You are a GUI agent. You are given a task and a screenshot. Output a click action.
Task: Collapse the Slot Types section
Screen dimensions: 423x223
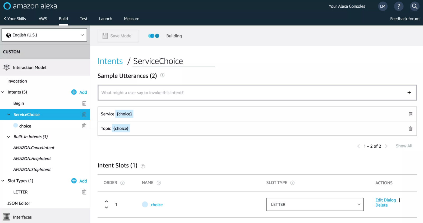click(x=3, y=181)
